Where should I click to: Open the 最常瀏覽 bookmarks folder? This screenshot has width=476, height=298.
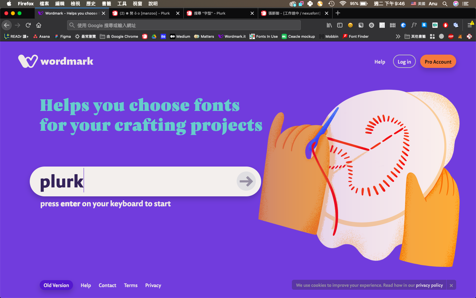pyautogui.click(x=85, y=36)
